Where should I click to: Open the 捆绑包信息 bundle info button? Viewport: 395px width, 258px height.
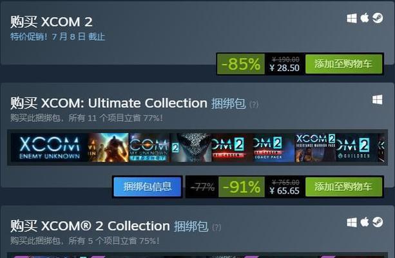click(x=148, y=187)
